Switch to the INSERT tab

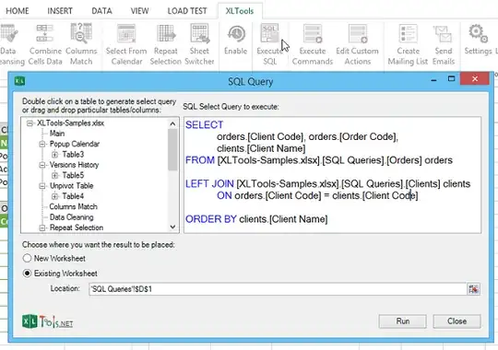[x=60, y=11]
